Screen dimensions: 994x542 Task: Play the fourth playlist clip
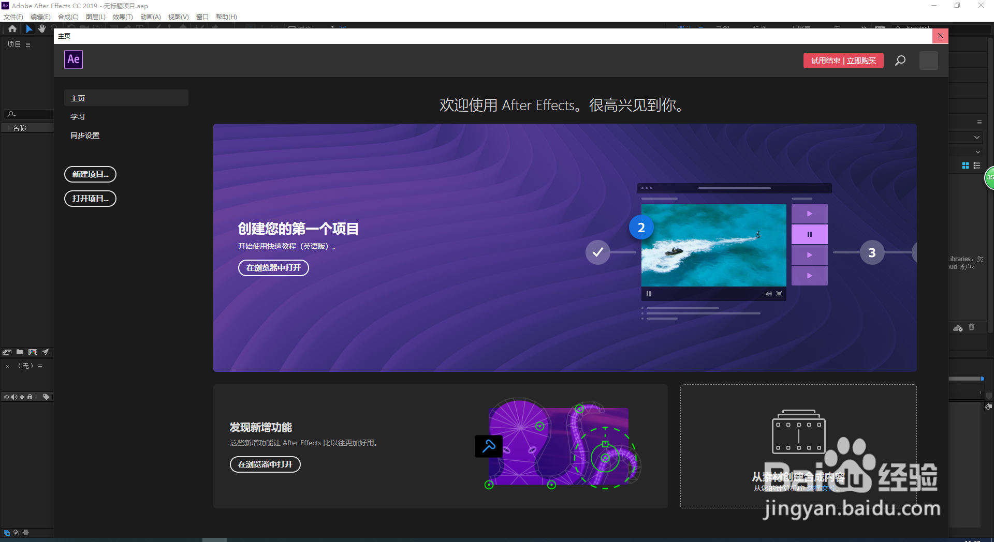pyautogui.click(x=810, y=276)
